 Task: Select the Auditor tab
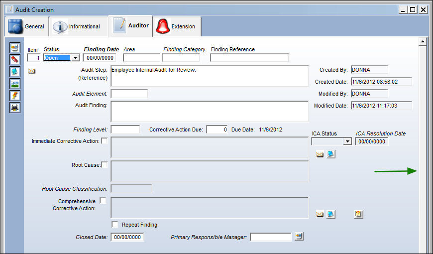130,26
